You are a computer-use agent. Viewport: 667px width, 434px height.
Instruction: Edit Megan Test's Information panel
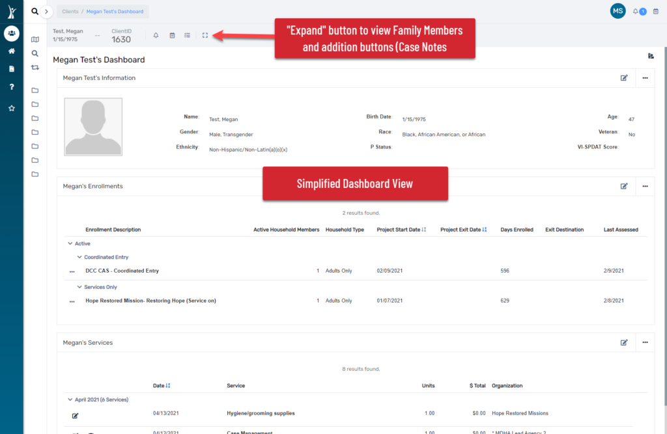pyautogui.click(x=624, y=78)
